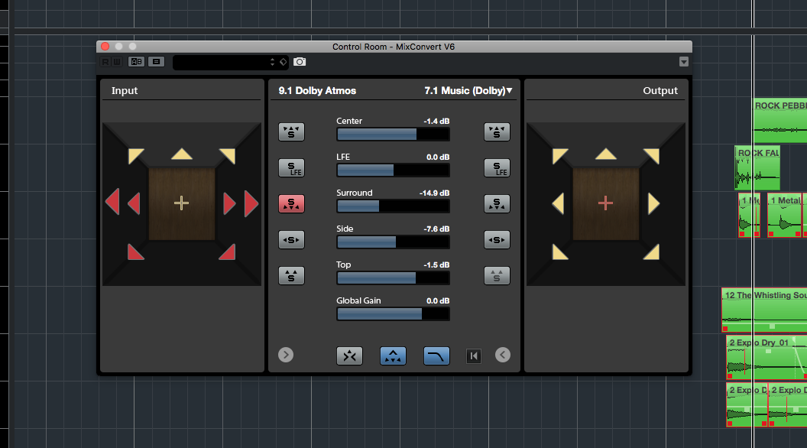Click the top-left yellow speaker in Input panel

pos(136,155)
